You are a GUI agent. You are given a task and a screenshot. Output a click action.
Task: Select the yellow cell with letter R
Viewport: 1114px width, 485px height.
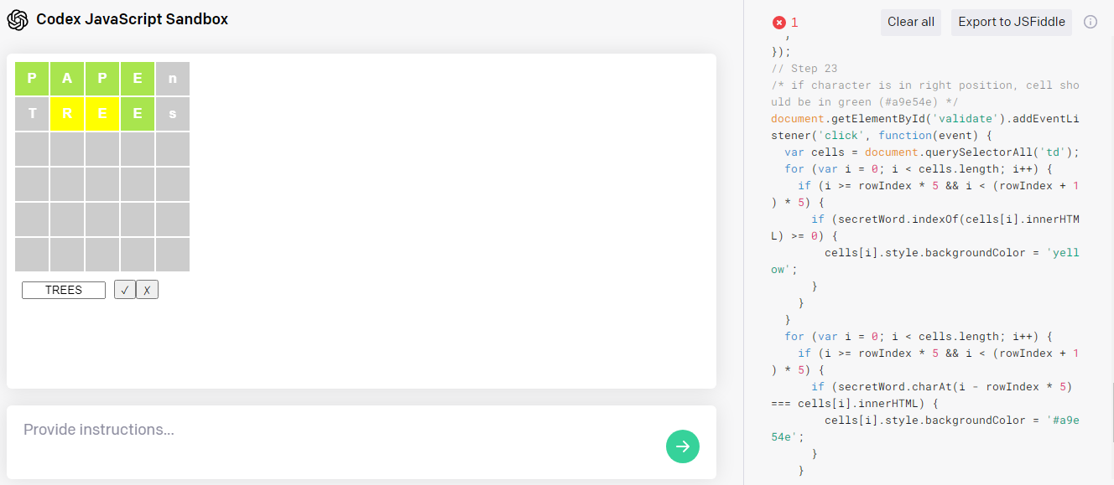click(67, 114)
